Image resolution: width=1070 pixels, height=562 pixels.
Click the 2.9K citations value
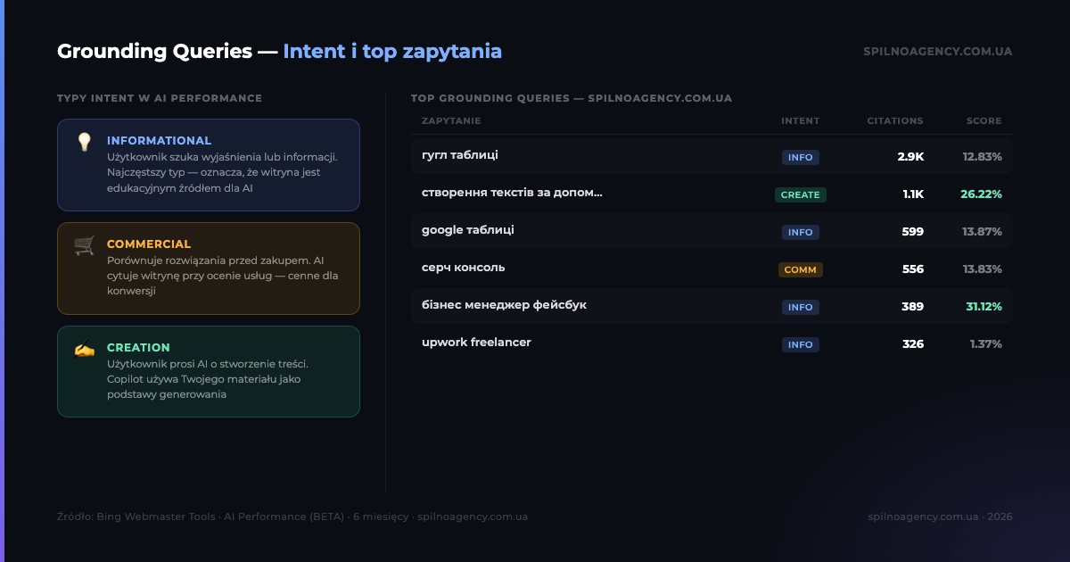coord(910,157)
